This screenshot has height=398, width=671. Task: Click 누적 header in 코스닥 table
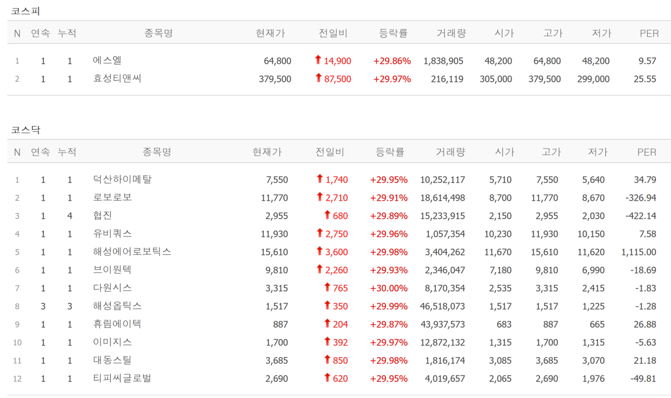(x=67, y=152)
